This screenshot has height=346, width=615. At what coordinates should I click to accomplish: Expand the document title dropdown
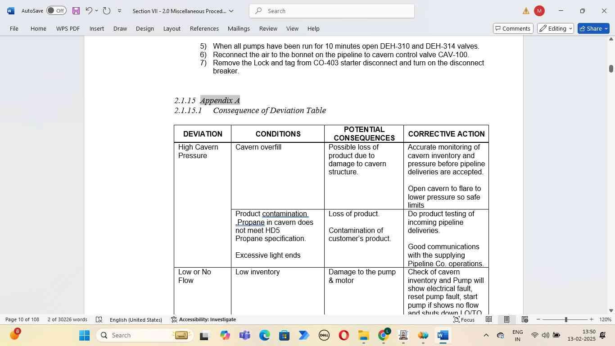point(231,11)
